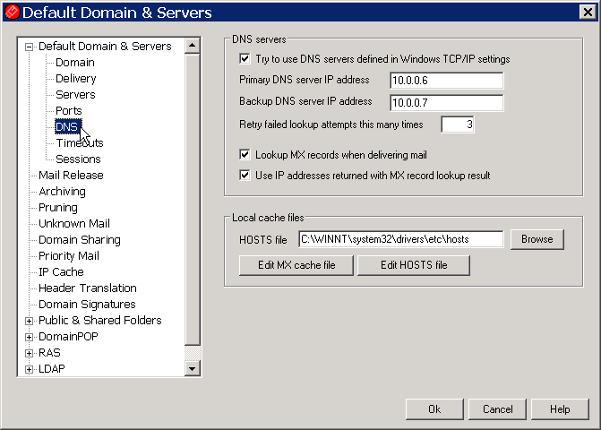
Task: Expand the RAS tree node
Action: [29, 353]
